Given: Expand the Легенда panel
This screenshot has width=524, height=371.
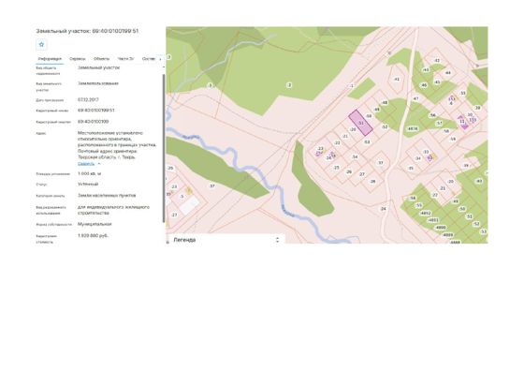Looking at the screenshot, I should 226,240.
